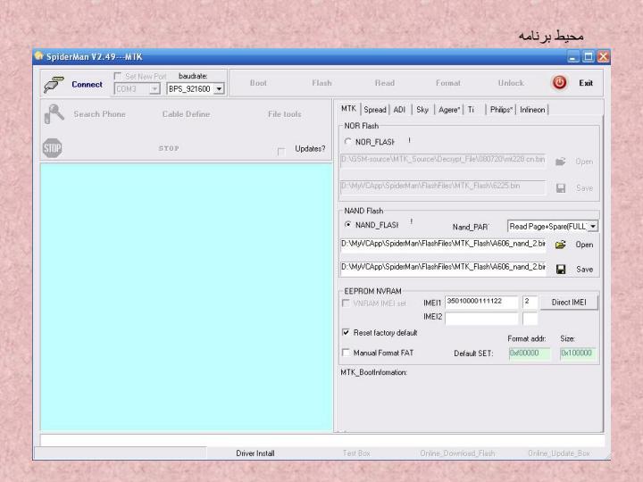Enable the Set New Port checkbox

tap(118, 76)
